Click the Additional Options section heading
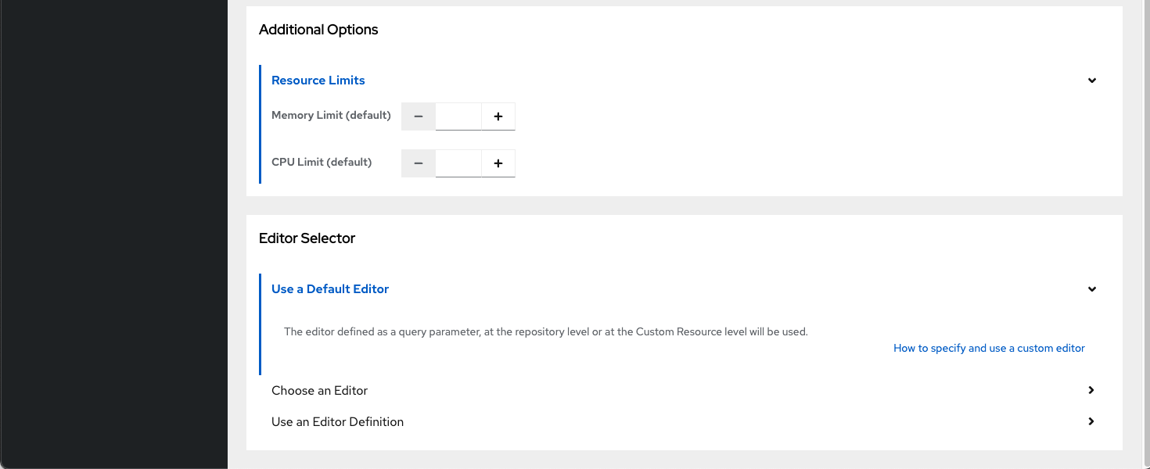The image size is (1150, 469). click(x=318, y=29)
